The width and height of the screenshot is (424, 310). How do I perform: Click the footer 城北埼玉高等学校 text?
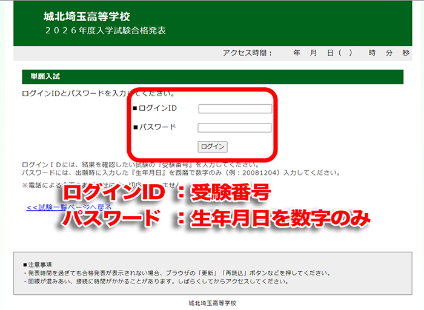212,302
